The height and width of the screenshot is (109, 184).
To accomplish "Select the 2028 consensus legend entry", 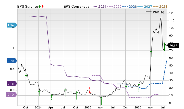I will [x=160, y=7].
